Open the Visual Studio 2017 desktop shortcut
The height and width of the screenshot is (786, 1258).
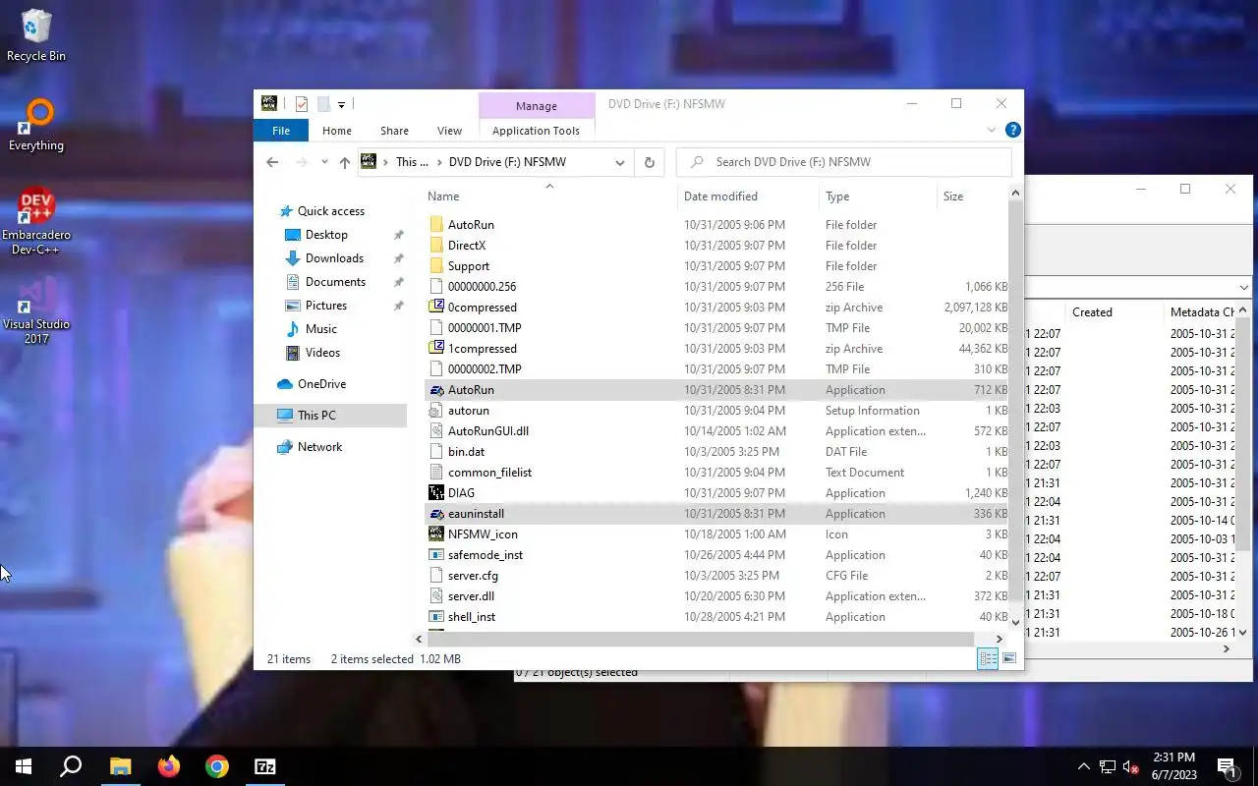click(36, 310)
